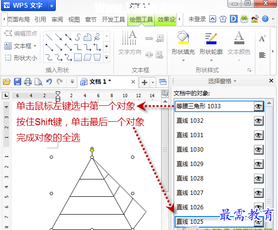Open the Chapter (章节) tab
The width and height of the screenshot is (278, 230).
point(90,19)
